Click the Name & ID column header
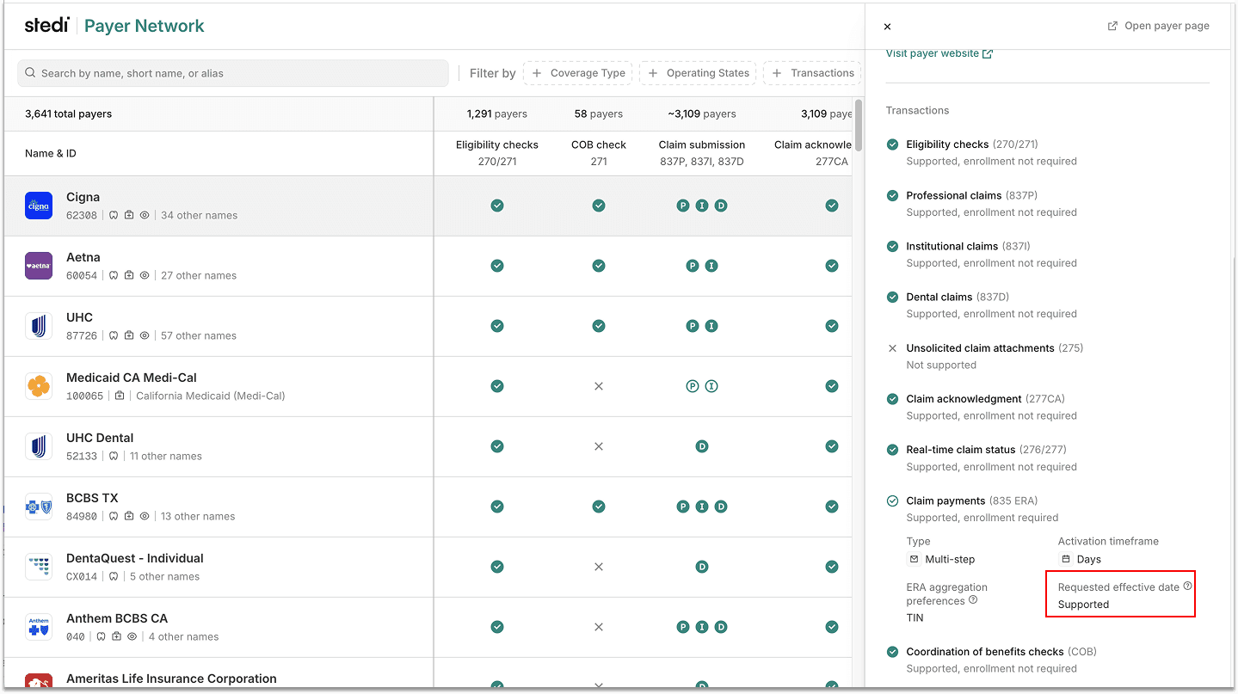The image size is (1238, 694). [x=51, y=153]
